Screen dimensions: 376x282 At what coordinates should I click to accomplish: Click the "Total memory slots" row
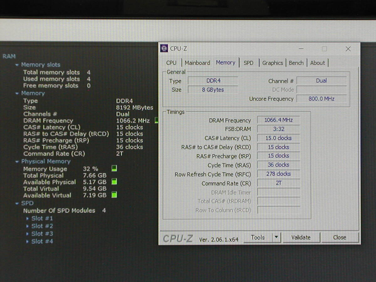coord(57,72)
